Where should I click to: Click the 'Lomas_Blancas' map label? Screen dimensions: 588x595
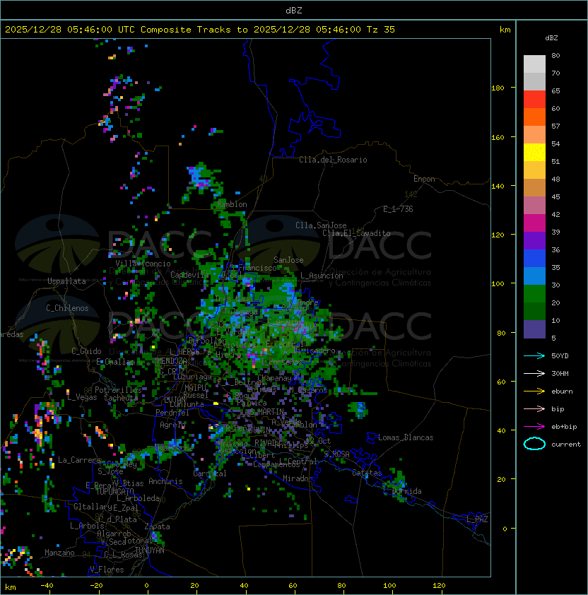[x=406, y=437]
